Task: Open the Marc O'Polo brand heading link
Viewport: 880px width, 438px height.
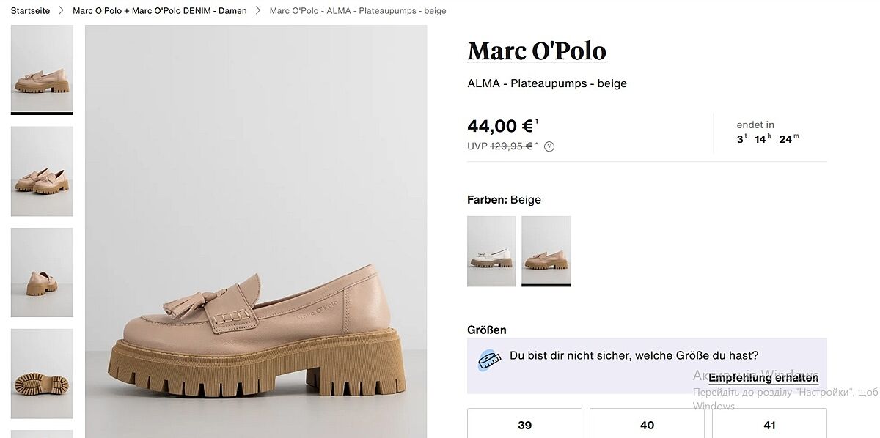Action: [537, 51]
